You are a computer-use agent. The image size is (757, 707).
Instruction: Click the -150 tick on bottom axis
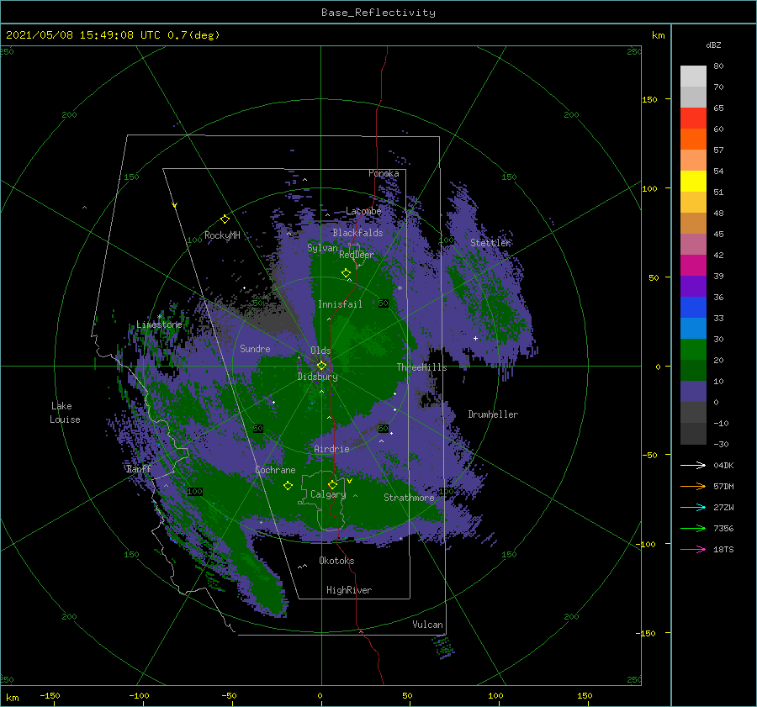[50, 696]
